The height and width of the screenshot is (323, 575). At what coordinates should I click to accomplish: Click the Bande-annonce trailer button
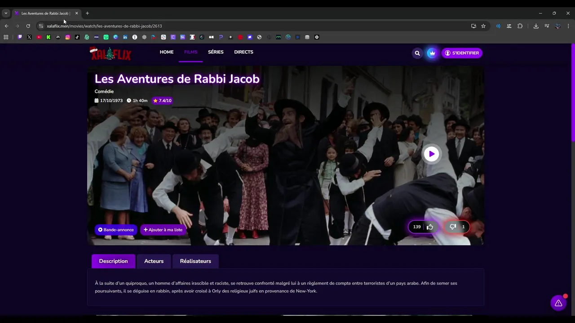point(116,230)
